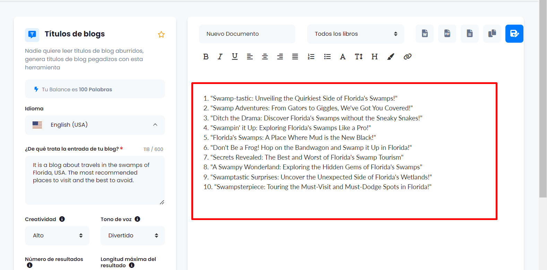Expand the Creatividad dropdown set to Alto

coord(57,236)
